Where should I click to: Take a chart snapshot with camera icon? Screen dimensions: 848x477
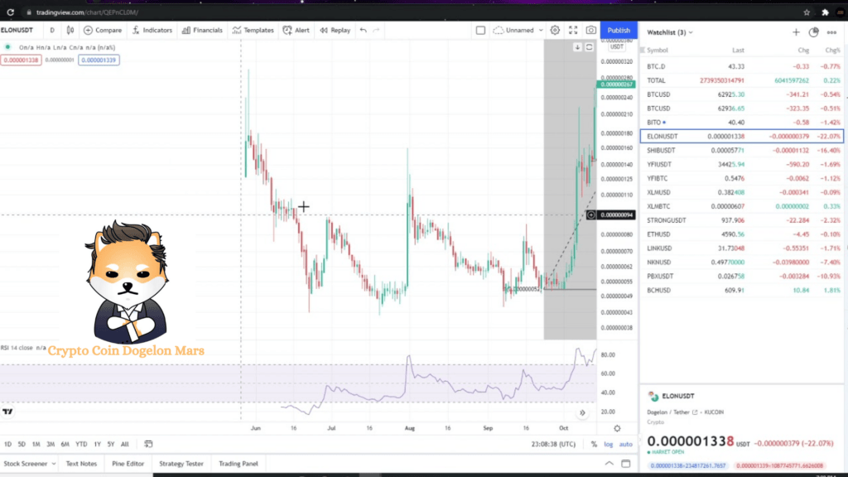tap(591, 31)
